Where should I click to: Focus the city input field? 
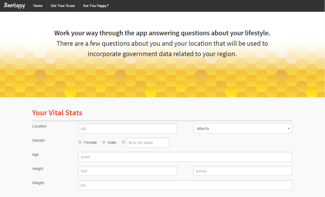point(128,128)
